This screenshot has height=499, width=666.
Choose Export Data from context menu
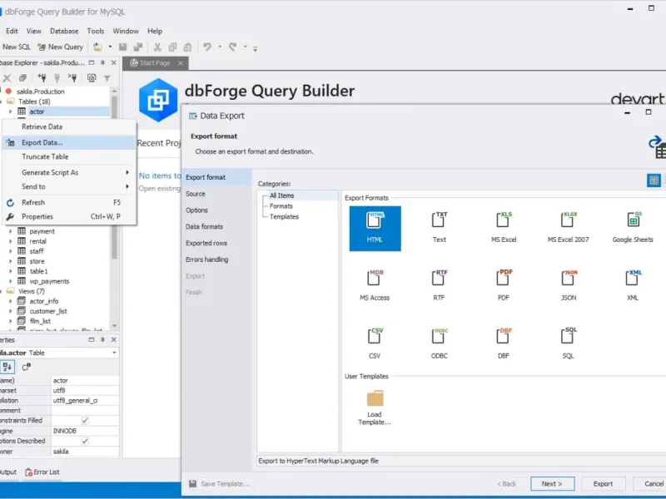(70, 142)
